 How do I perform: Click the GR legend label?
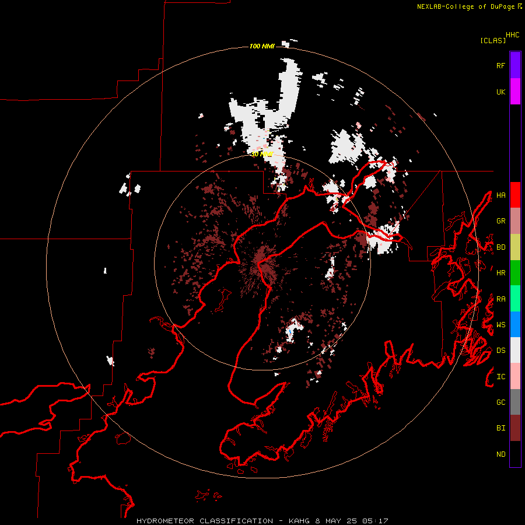click(x=501, y=221)
